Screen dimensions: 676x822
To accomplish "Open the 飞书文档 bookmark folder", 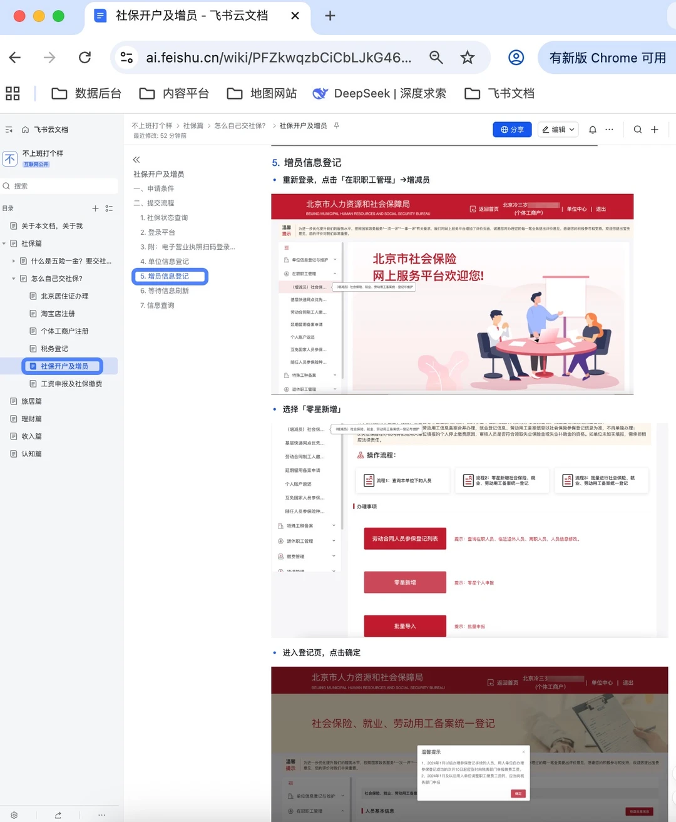I will (x=499, y=93).
